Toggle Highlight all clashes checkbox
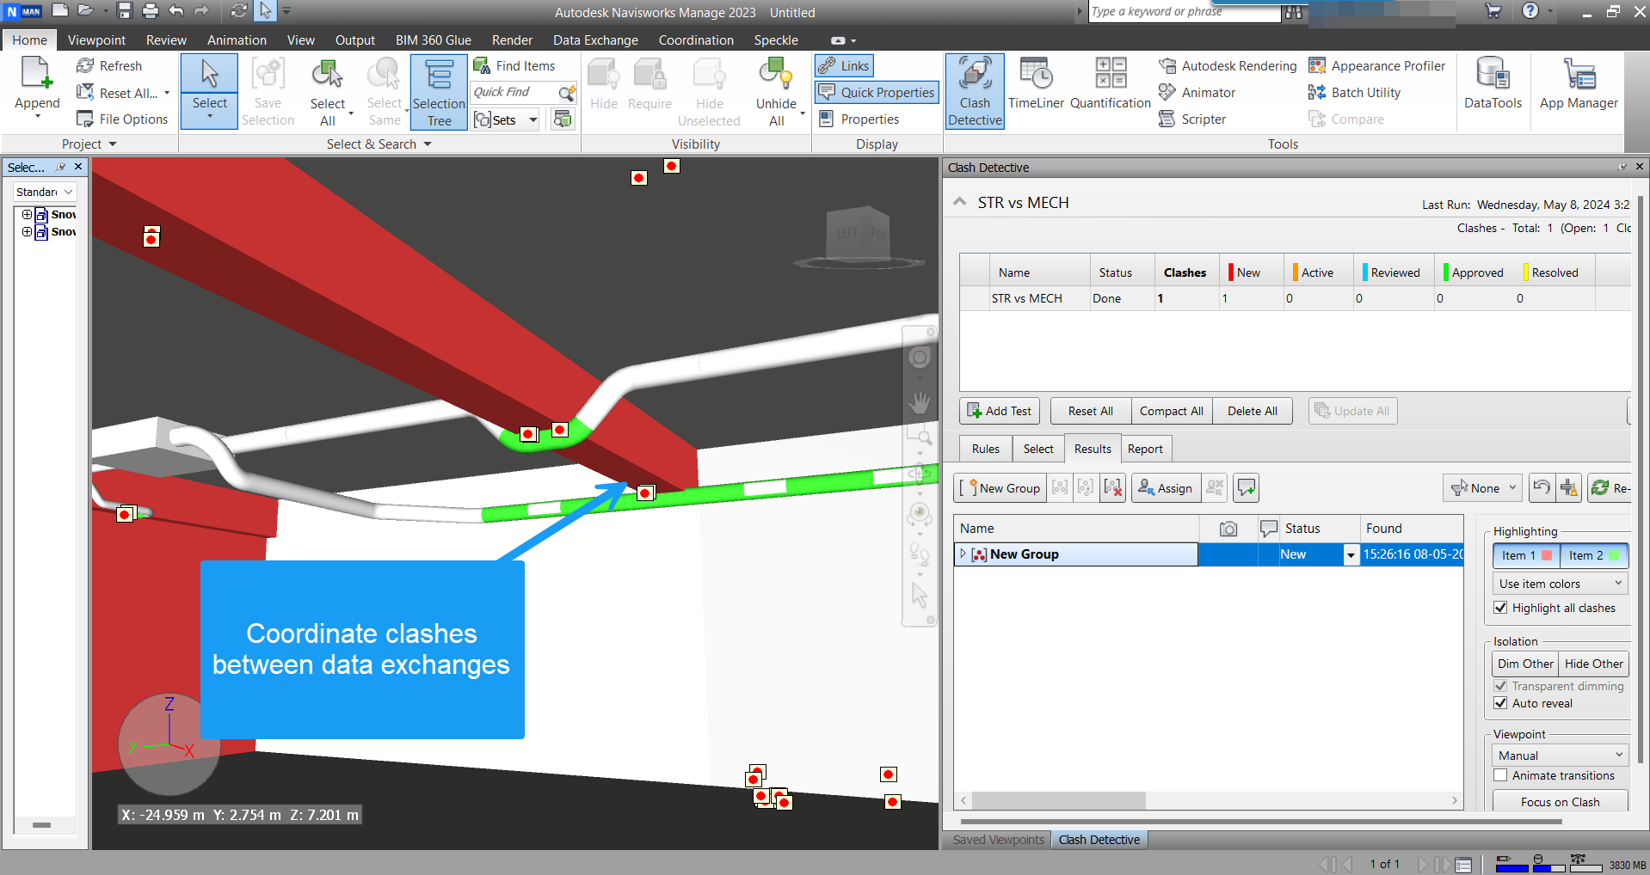The width and height of the screenshot is (1650, 875). (1500, 608)
